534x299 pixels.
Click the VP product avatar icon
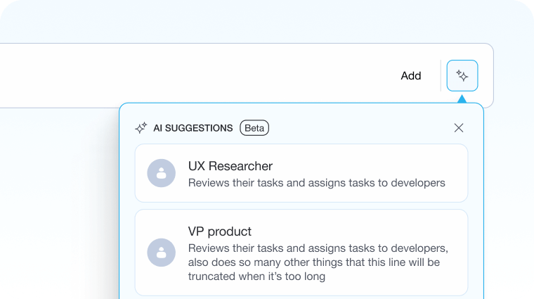[x=161, y=252]
